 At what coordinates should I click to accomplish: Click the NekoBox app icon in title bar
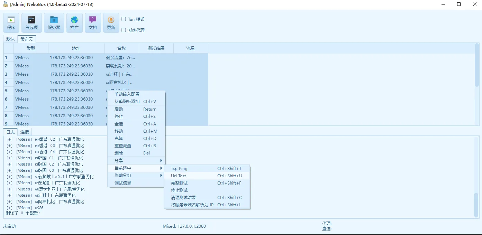(6, 4)
